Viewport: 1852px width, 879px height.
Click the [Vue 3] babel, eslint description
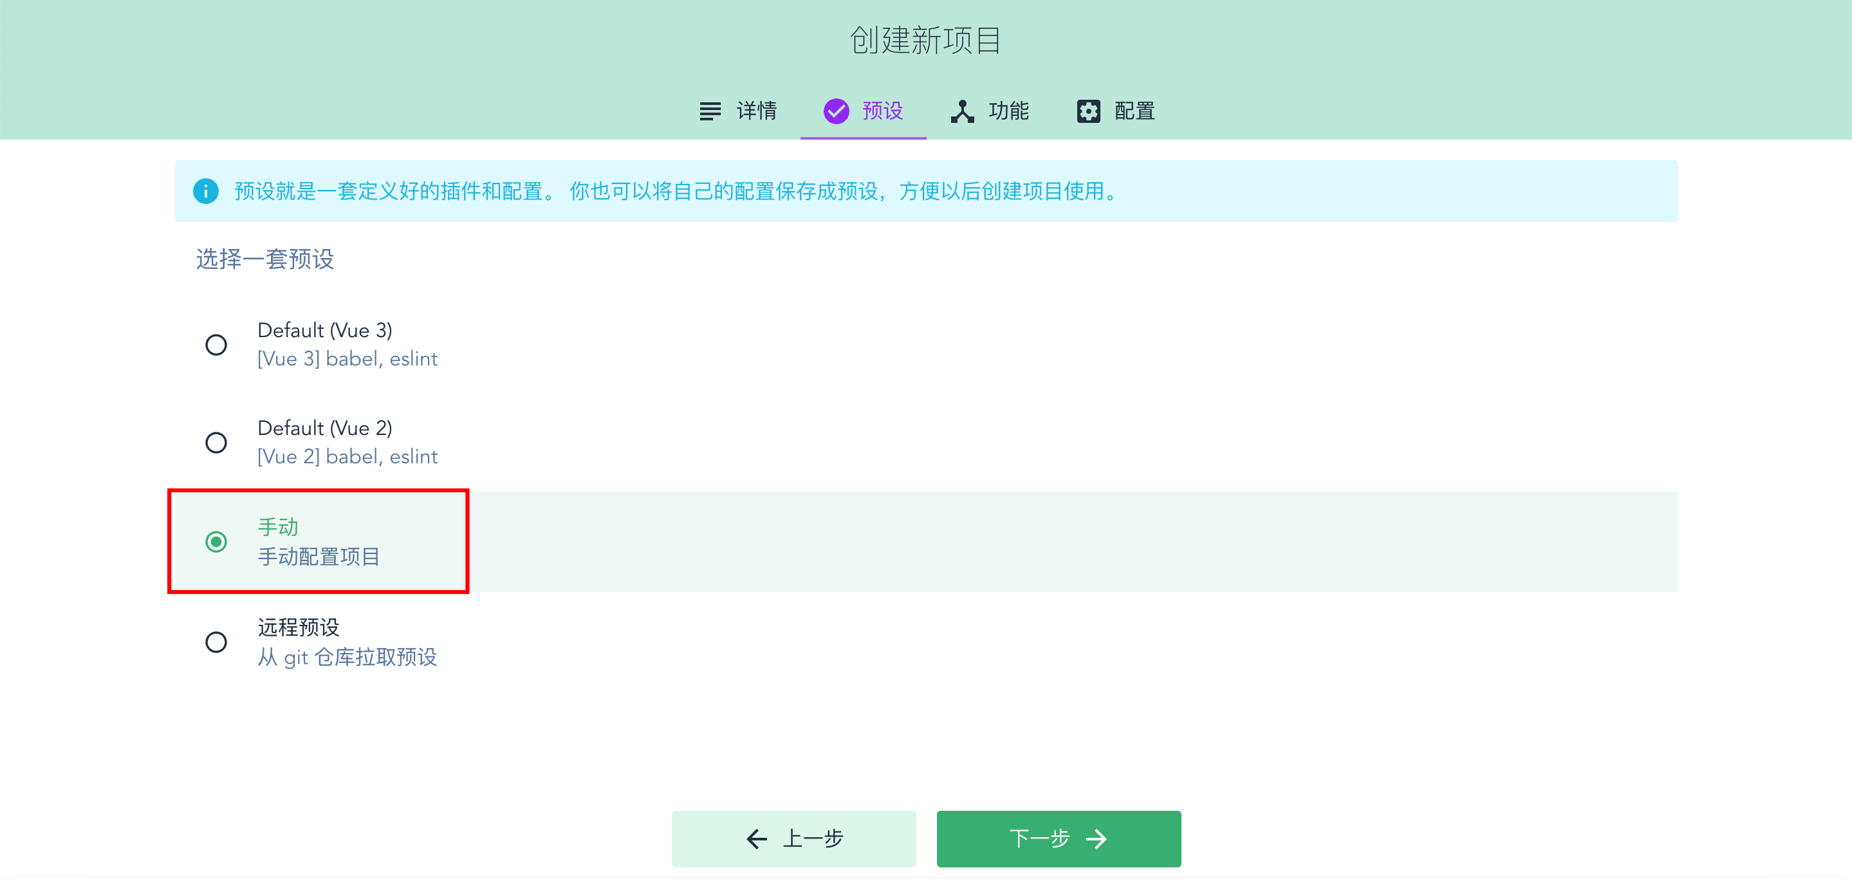pos(347,358)
